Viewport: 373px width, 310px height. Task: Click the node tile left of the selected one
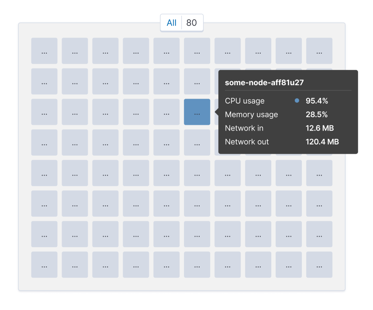click(x=166, y=112)
